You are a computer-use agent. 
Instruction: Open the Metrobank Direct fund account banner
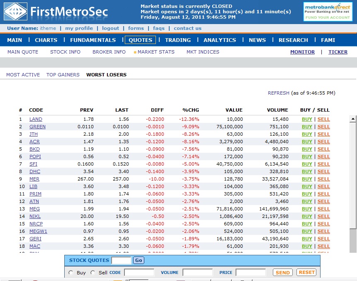tap(327, 12)
